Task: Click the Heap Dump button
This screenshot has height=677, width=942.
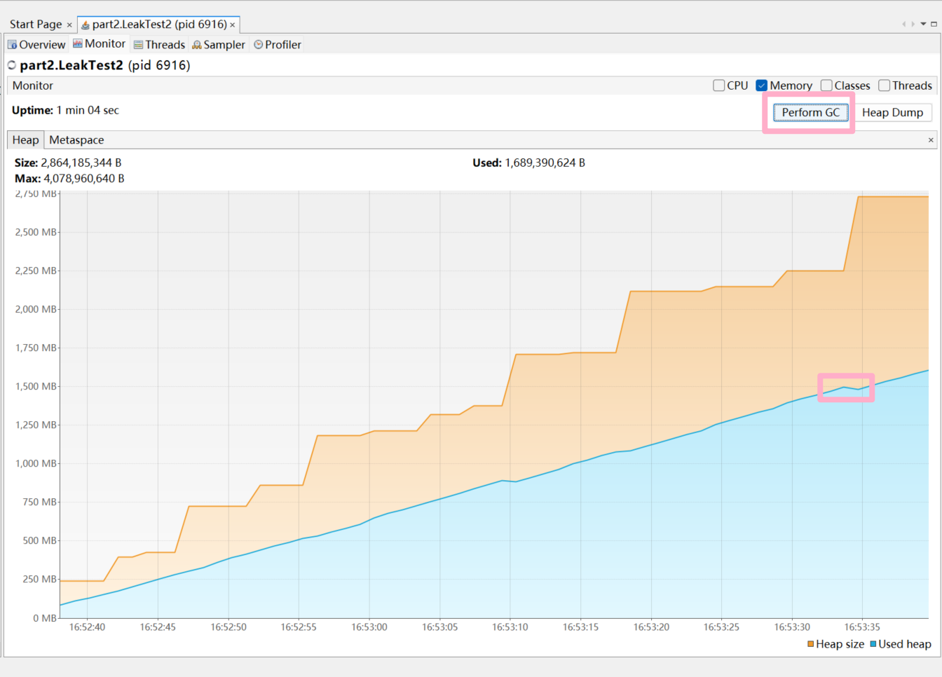Action: pos(892,113)
